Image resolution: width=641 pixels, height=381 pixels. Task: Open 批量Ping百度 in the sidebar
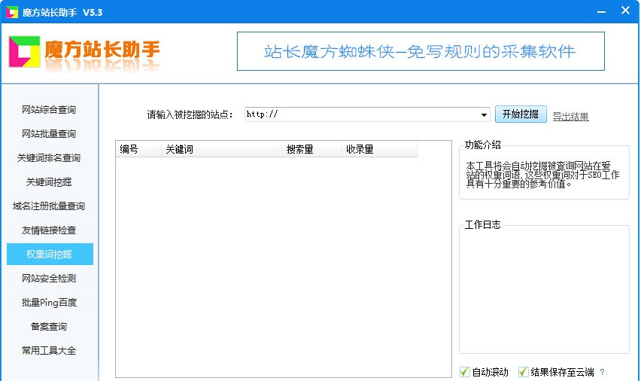[49, 303]
